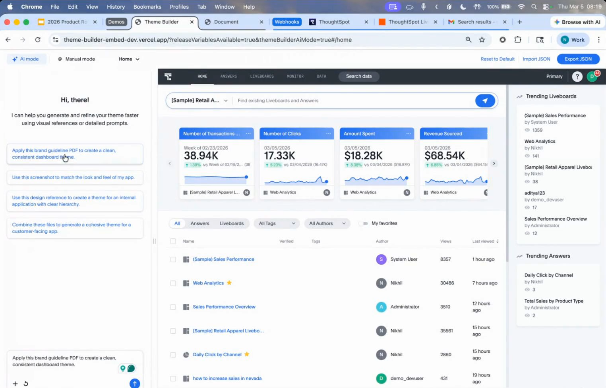Click the plus attachment icon in chat box

tap(15, 384)
